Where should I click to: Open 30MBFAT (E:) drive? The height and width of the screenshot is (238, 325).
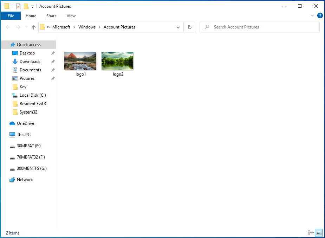[x=28, y=146]
